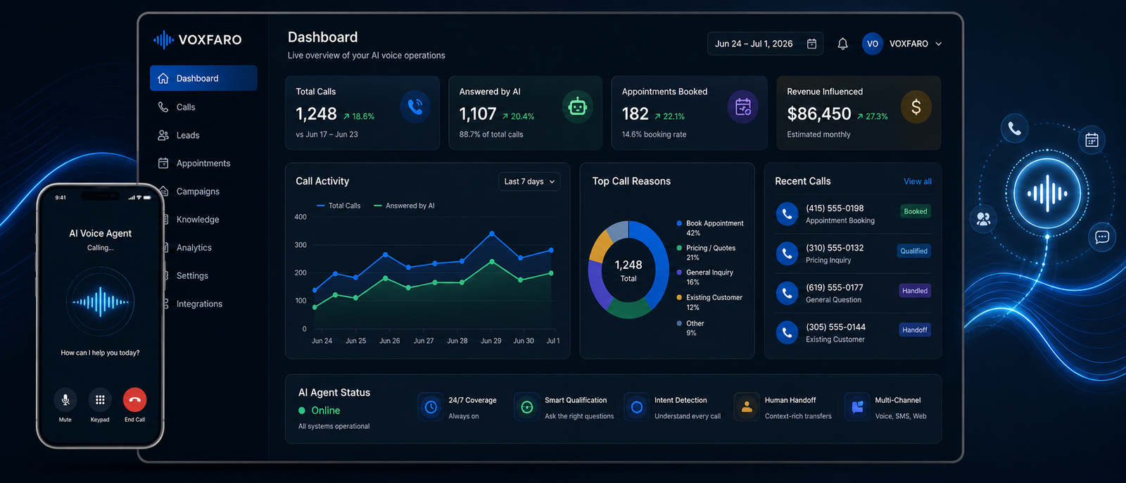This screenshot has height=483, width=1126.
Task: Click the Appointments Booked calendar icon
Action: (x=743, y=107)
